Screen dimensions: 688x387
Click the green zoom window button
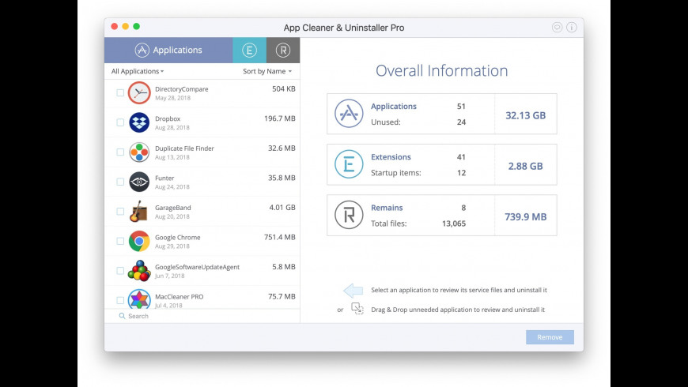pos(137,26)
